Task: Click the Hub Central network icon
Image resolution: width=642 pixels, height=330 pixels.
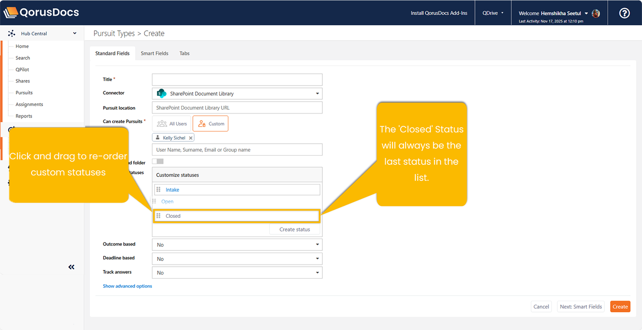Action: [12, 33]
